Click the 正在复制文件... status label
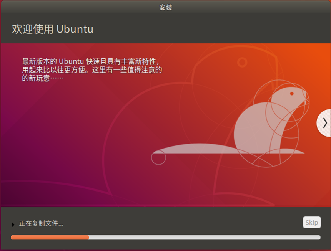The image size is (331, 251). coord(41,223)
